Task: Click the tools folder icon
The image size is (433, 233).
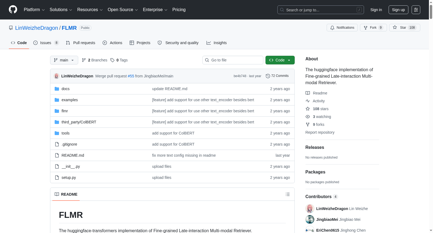Action: point(57,133)
